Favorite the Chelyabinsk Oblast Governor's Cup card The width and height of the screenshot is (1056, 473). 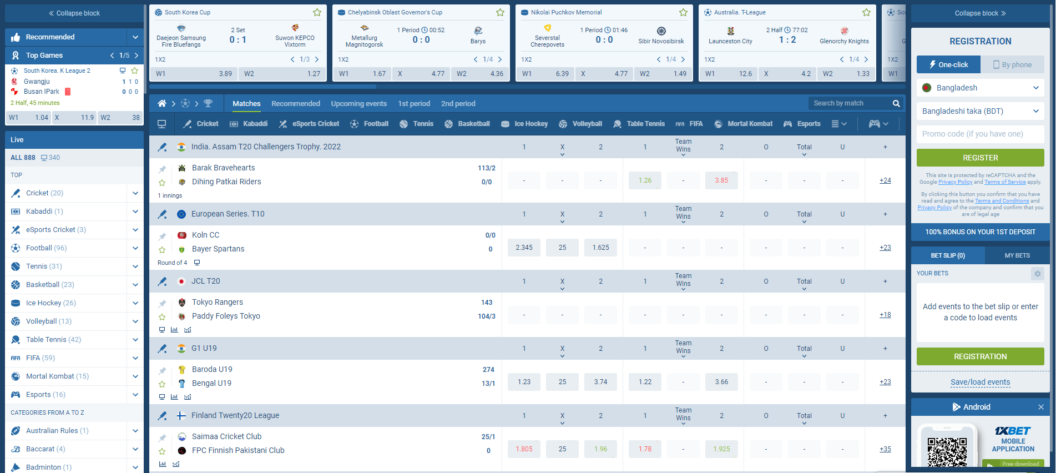pyautogui.click(x=500, y=12)
